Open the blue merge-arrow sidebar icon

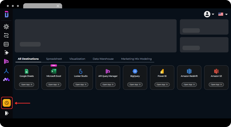pyautogui.click(x=6, y=71)
